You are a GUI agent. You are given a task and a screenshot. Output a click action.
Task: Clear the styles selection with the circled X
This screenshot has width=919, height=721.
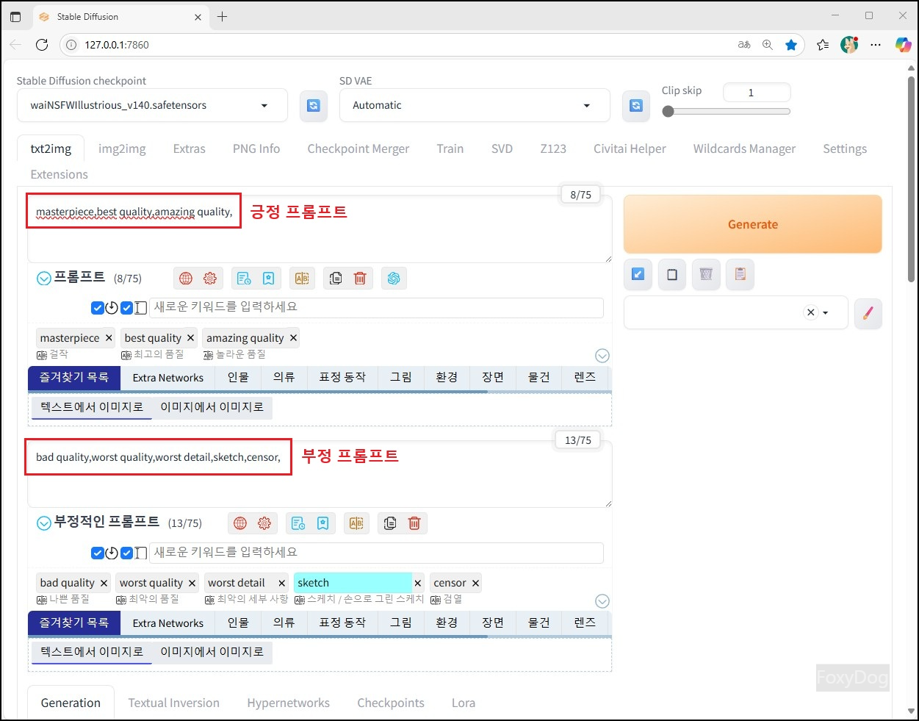click(x=811, y=312)
